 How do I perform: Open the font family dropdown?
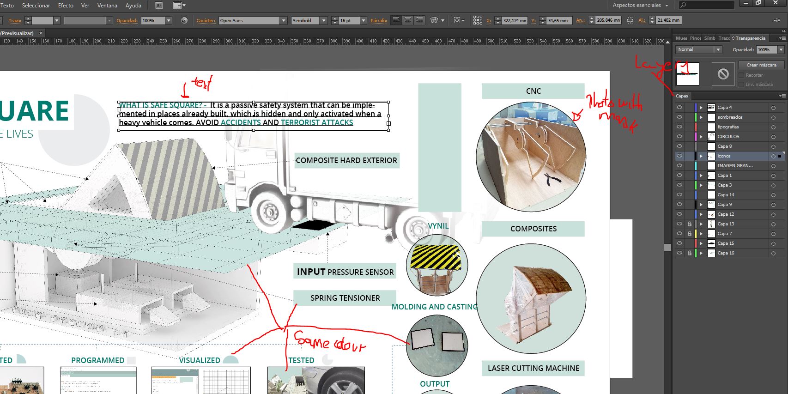(284, 20)
